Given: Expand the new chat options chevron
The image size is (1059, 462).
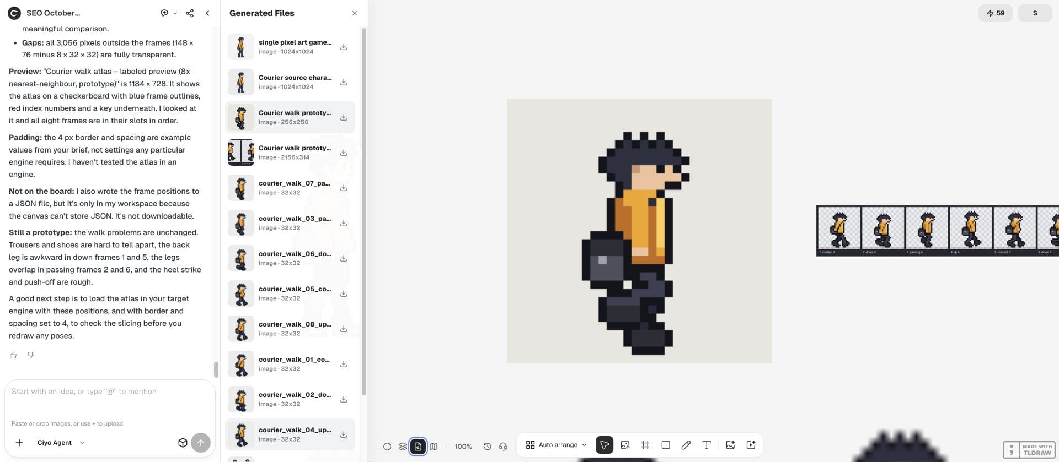Looking at the screenshot, I should [x=175, y=13].
